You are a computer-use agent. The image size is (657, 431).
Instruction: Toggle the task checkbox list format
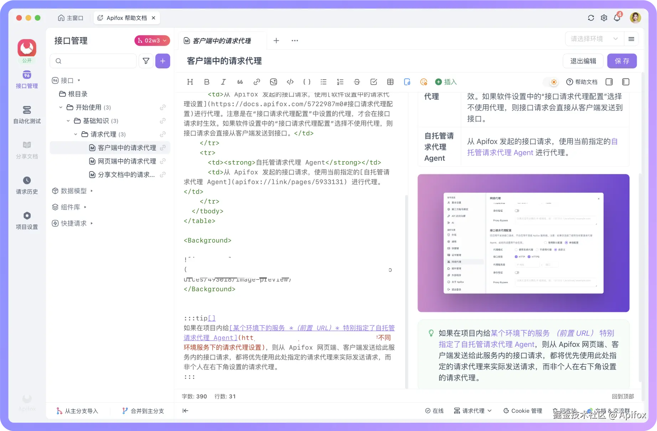pyautogui.click(x=373, y=82)
